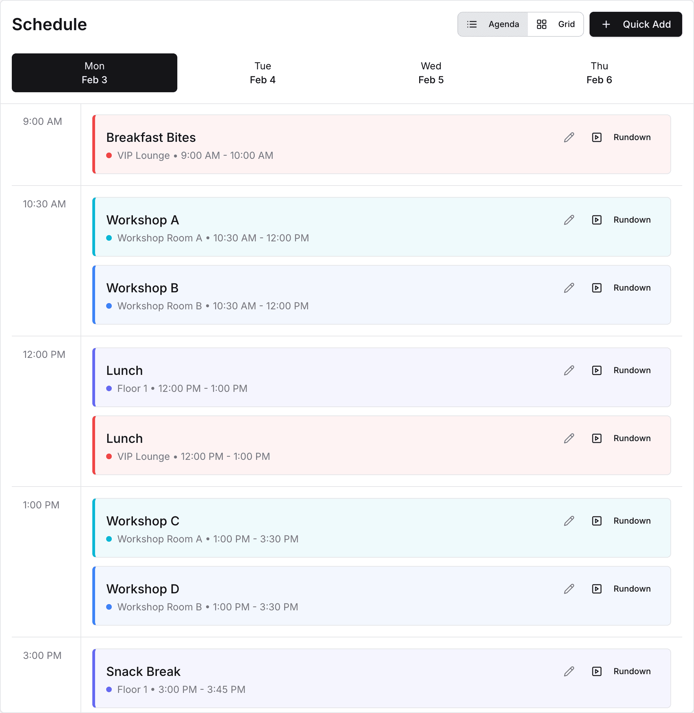Click blue venue dot on Workshop B
This screenshot has height=713, width=694.
(109, 306)
